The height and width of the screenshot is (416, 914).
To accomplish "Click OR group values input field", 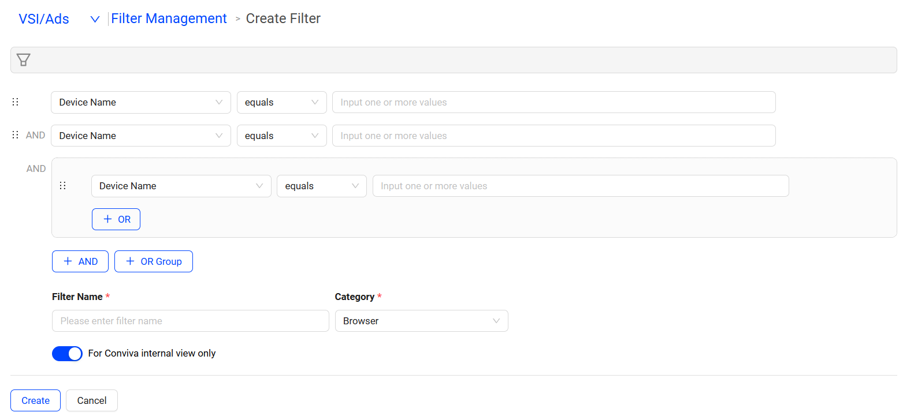I will tap(580, 186).
